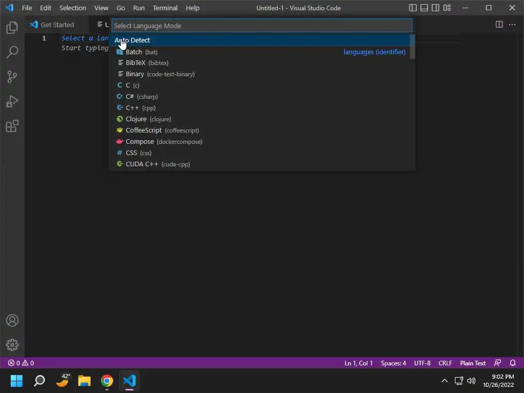The width and height of the screenshot is (524, 393).
Task: Open the weather widget on the taskbar
Action: (x=62, y=381)
